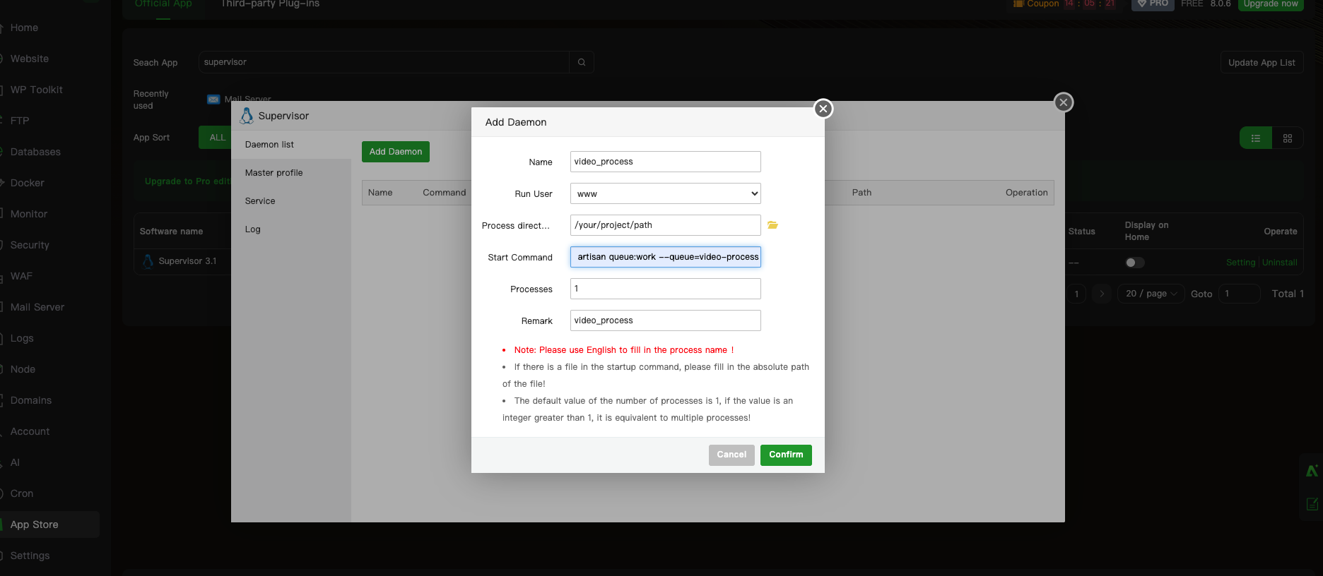This screenshot has width=1323, height=576.
Task: Click the search magnifier icon
Action: click(x=582, y=62)
